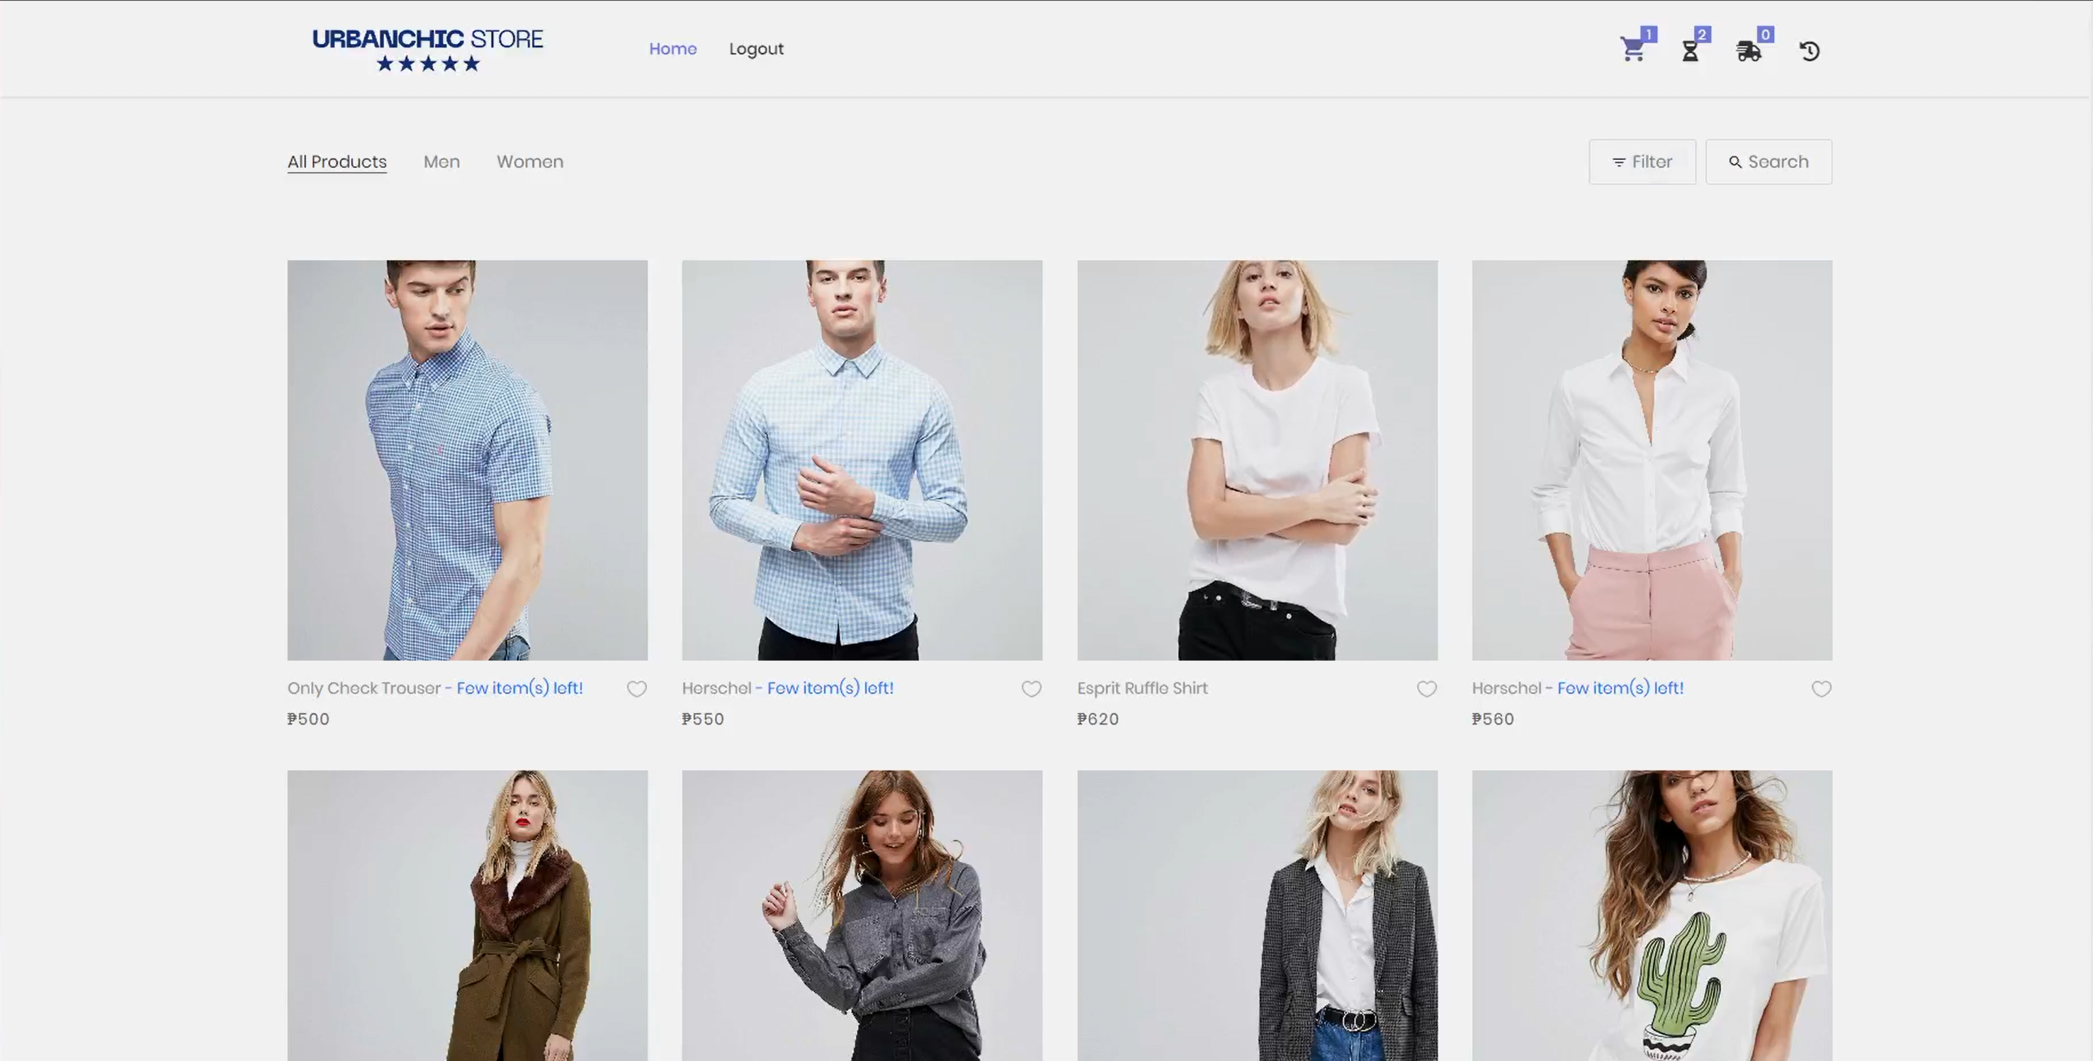The width and height of the screenshot is (2093, 1061).
Task: Switch to the Women category tab
Action: click(x=530, y=161)
